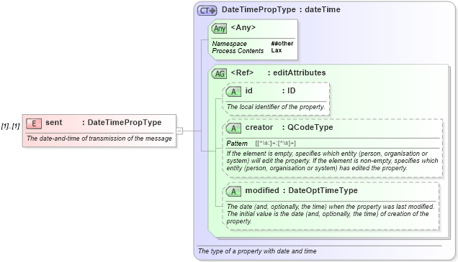
Task: Select the 'sent' element name
Action: [x=54, y=122]
